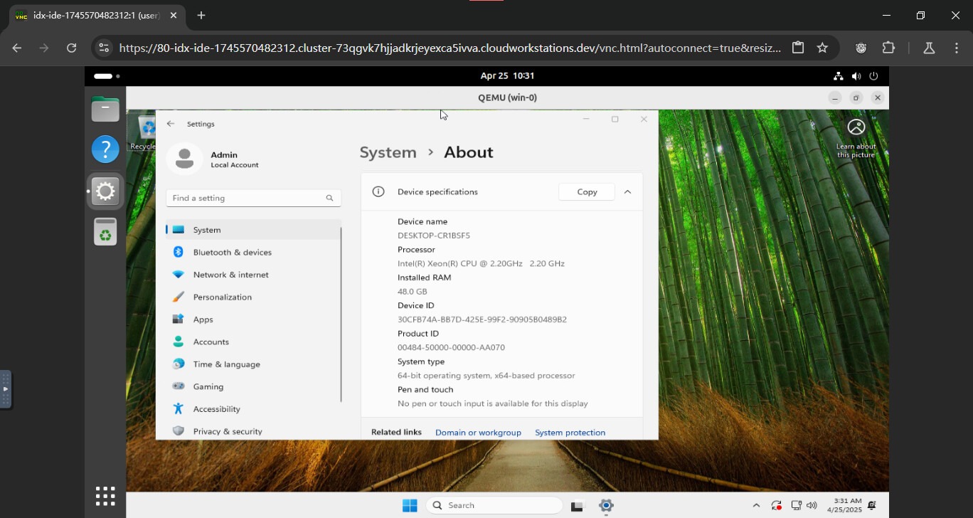Viewport: 973px width, 518px height.
Task: Collapse the Device specifications section
Action: (627, 192)
